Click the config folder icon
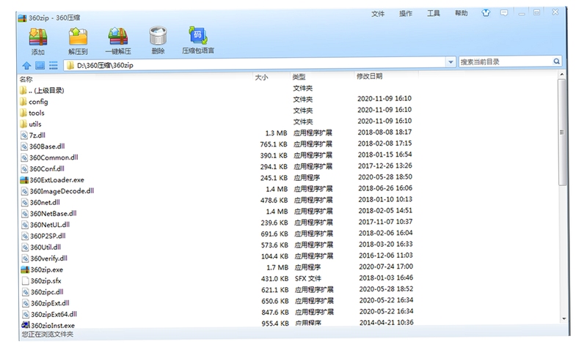The height and width of the screenshot is (350, 587). tap(23, 101)
